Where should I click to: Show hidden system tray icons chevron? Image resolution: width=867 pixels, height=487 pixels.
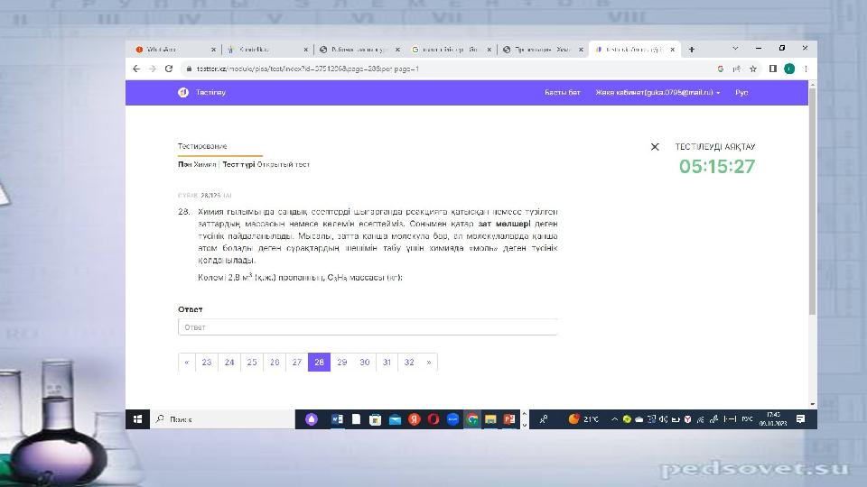point(614,419)
